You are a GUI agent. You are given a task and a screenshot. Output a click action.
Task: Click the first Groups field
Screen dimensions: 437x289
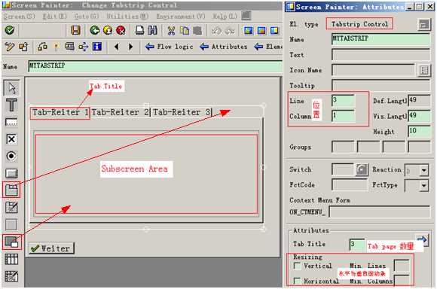(343, 147)
